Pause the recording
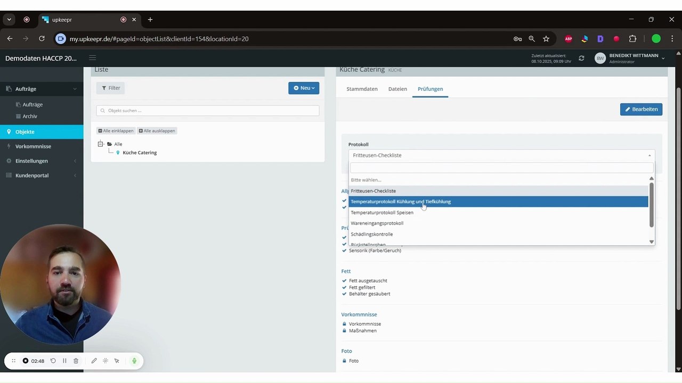Viewport: 682px width, 383px height. click(x=64, y=361)
